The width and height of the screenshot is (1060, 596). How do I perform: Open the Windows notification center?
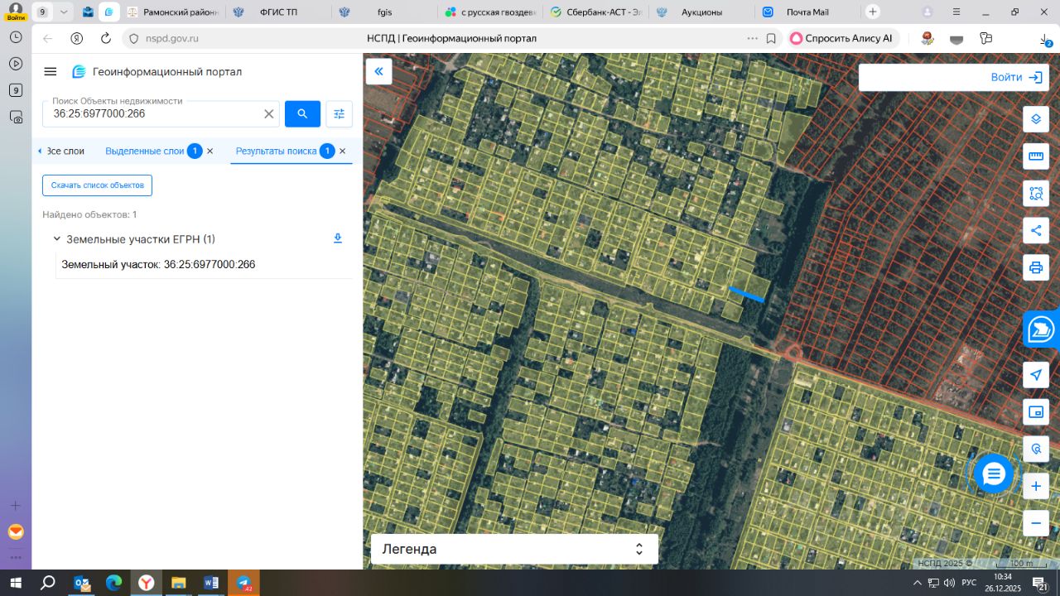click(1042, 584)
